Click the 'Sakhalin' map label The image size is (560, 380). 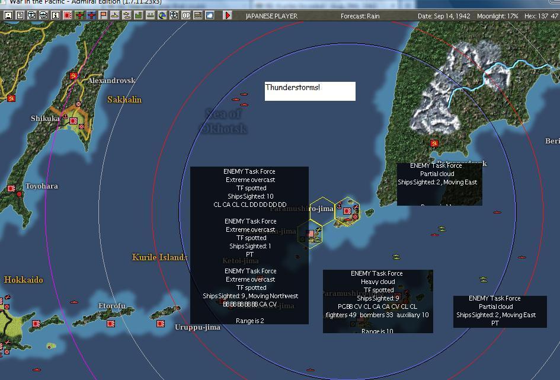[x=124, y=100]
